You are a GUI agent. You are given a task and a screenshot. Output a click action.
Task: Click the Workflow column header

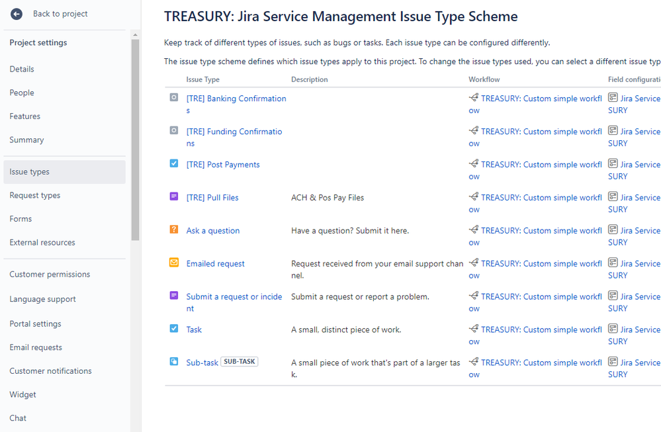coord(484,79)
